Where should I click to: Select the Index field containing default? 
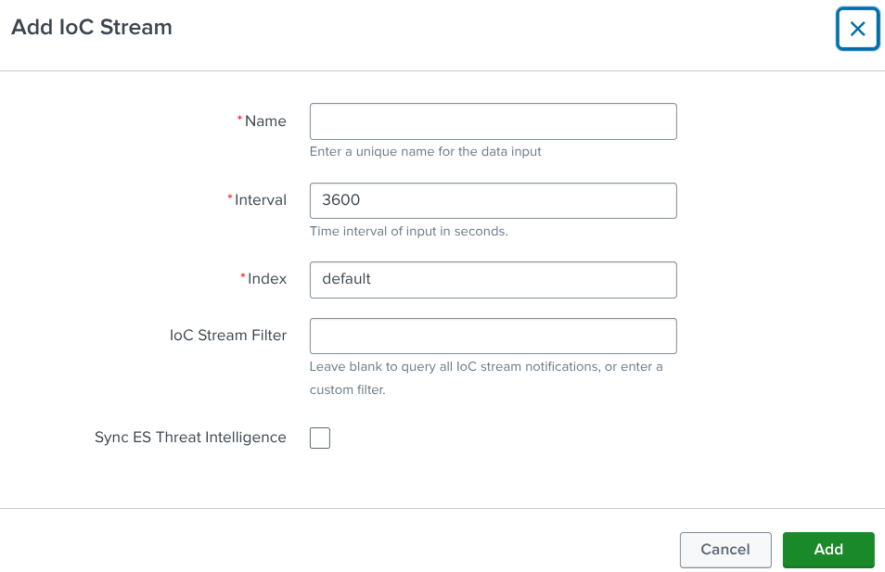(493, 279)
